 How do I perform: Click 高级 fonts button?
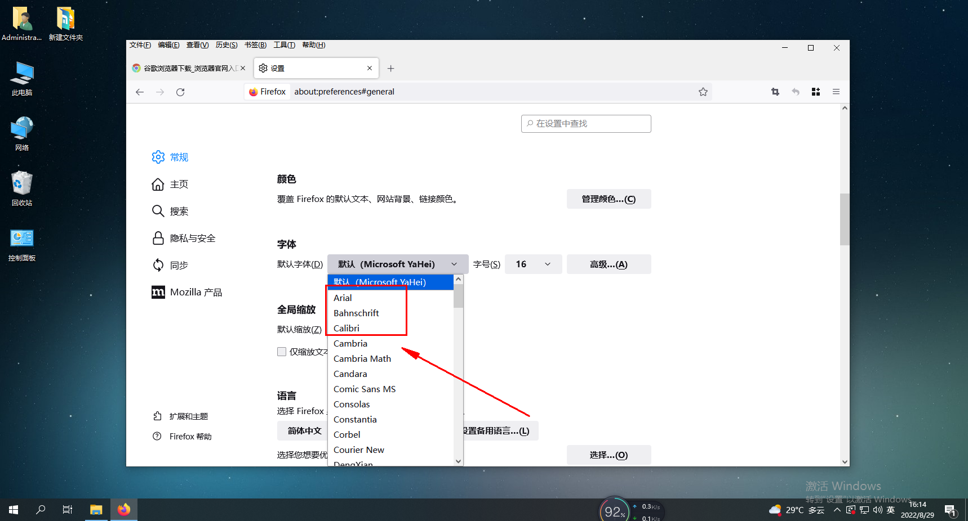tap(609, 264)
